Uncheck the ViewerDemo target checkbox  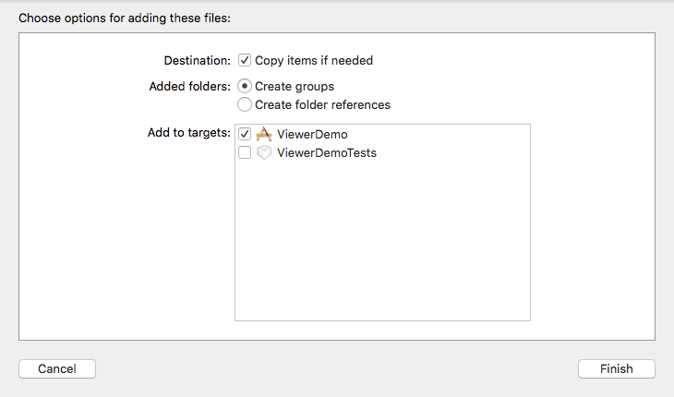coord(244,134)
